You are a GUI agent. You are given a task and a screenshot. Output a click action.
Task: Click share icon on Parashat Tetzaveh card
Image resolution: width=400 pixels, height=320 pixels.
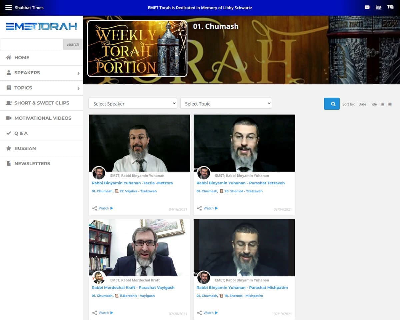pos(199,208)
